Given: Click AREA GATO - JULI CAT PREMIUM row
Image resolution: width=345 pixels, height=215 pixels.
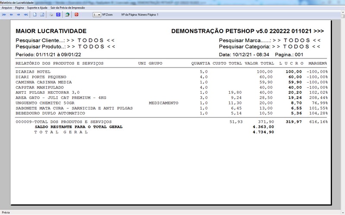Looking at the screenshot, I should click(x=61, y=98).
